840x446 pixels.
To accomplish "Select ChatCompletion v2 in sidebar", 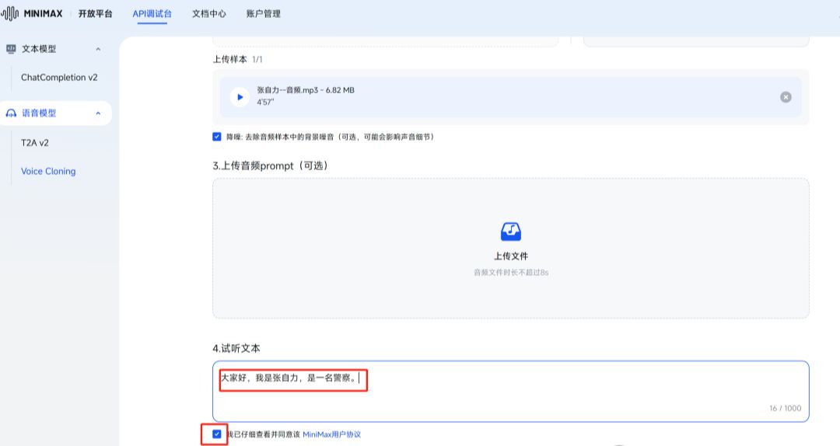I will pos(59,78).
